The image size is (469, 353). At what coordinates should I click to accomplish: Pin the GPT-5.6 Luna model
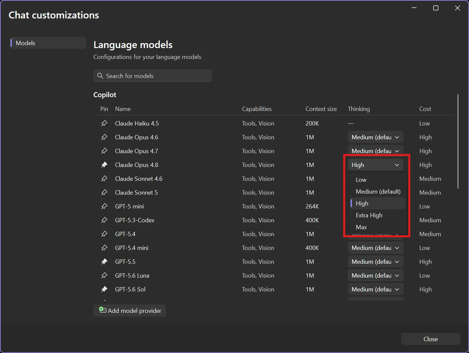104,276
